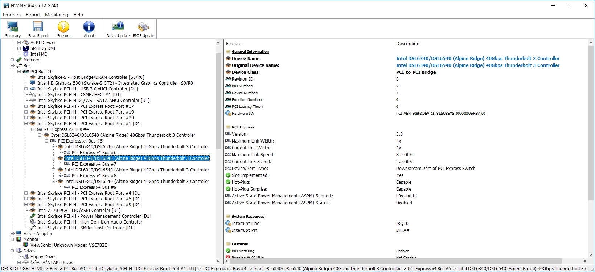Click the Bus Mastering check icon
The width and height of the screenshot is (595, 272).
228,251
